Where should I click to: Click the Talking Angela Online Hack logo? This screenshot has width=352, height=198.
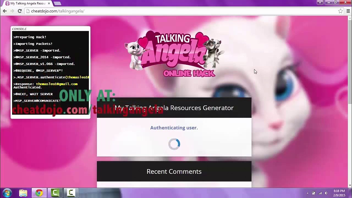tap(174, 54)
